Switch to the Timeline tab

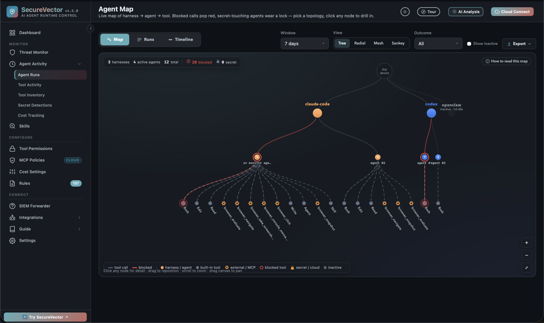181,40
